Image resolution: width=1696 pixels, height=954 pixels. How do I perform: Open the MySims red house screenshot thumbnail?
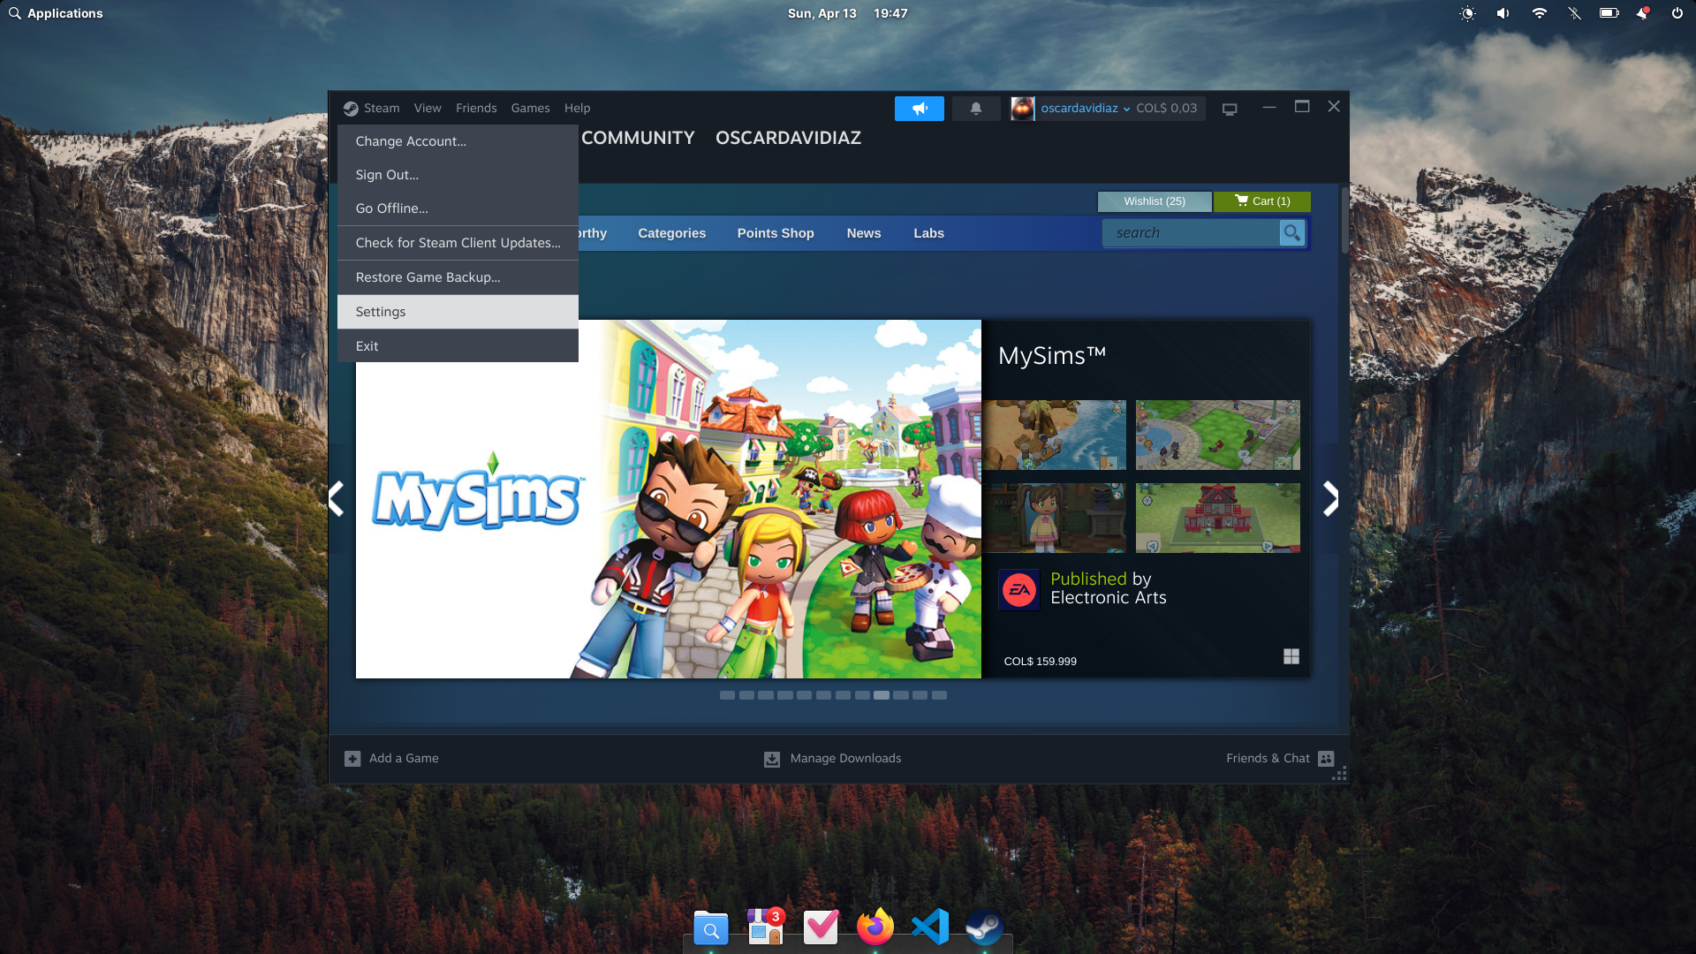(1217, 518)
